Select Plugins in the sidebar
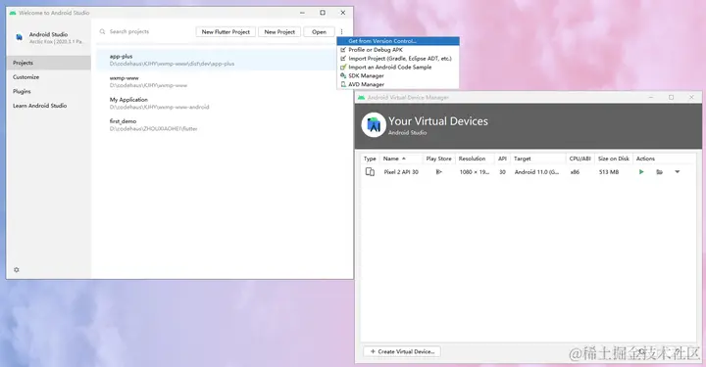 (x=49, y=91)
